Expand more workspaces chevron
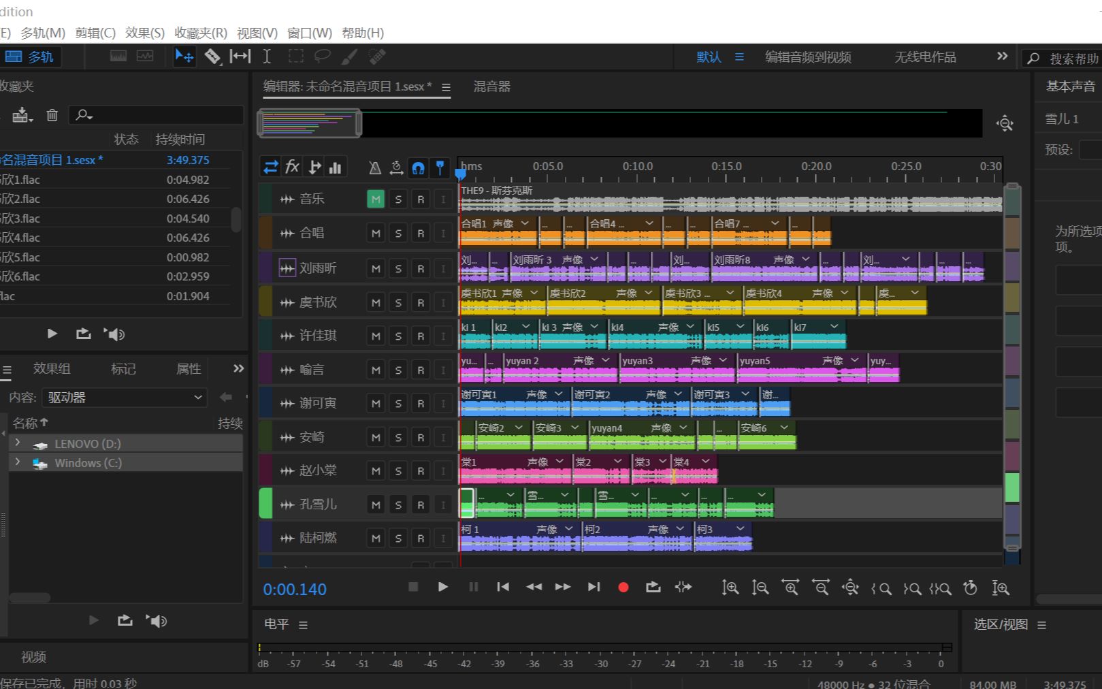The height and width of the screenshot is (689, 1102). tap(1002, 57)
